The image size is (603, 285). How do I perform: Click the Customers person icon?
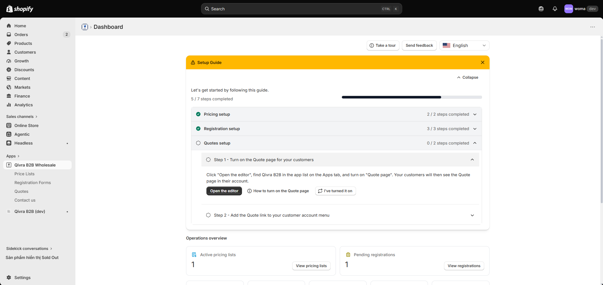9,52
